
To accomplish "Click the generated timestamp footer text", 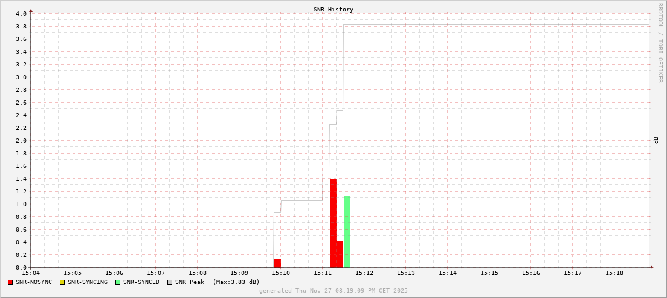I will click(333, 291).
